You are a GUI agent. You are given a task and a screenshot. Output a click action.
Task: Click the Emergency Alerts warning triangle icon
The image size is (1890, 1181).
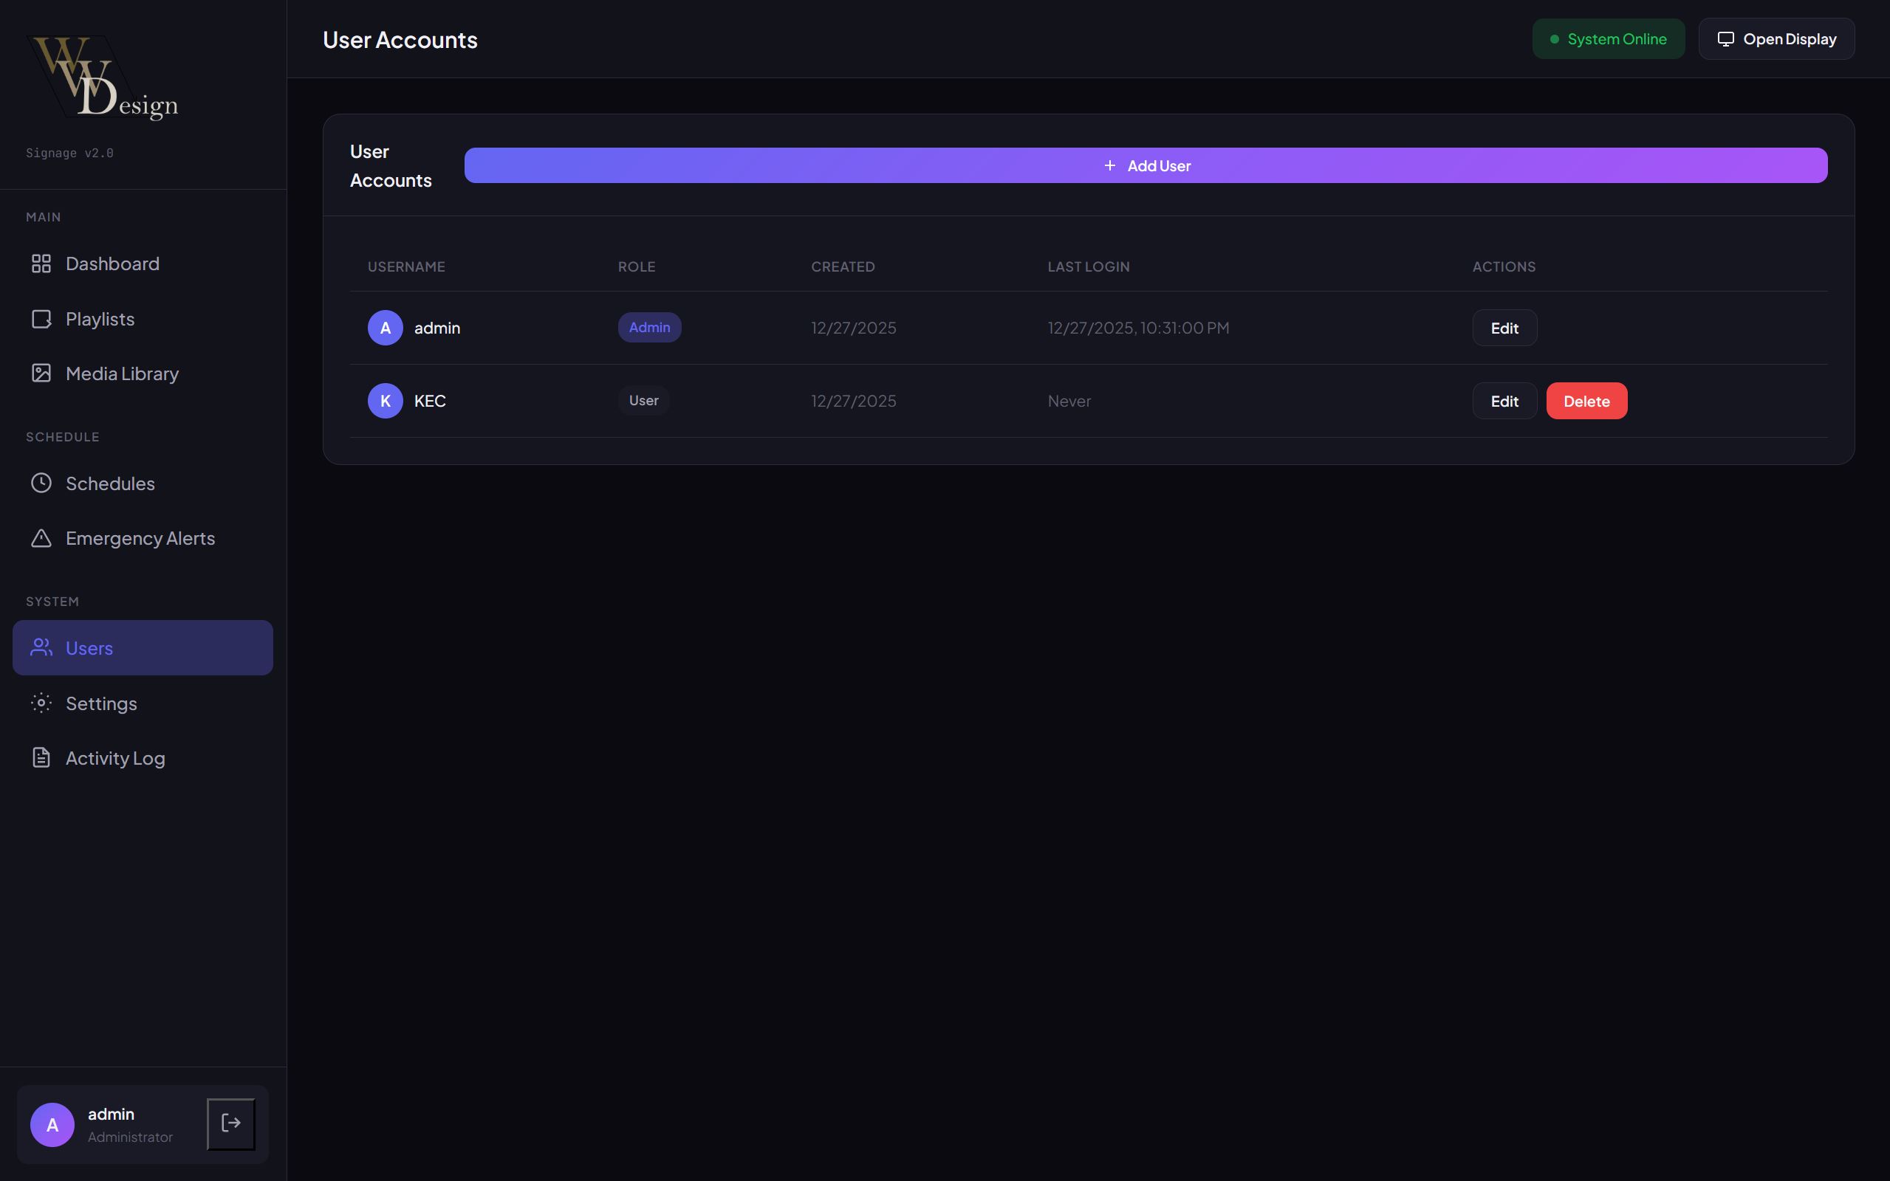pos(41,538)
